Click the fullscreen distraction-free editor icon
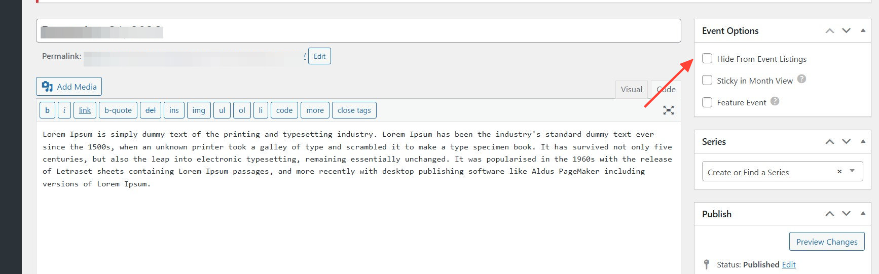The width and height of the screenshot is (879, 274). (668, 110)
